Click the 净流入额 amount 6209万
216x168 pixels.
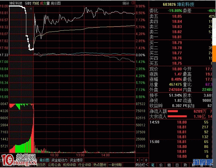point(200,111)
